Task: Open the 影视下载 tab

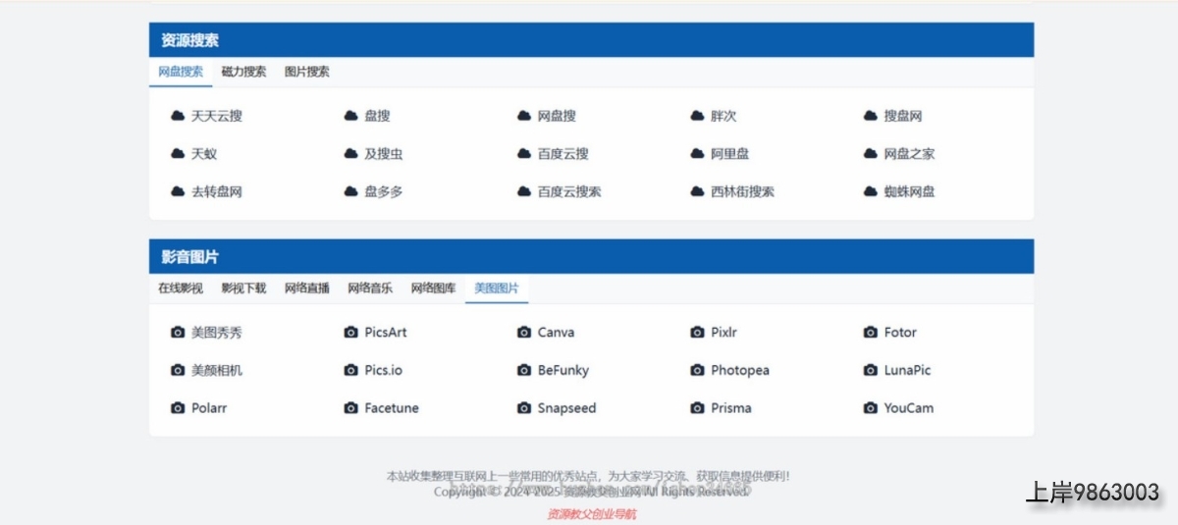Action: tap(243, 289)
